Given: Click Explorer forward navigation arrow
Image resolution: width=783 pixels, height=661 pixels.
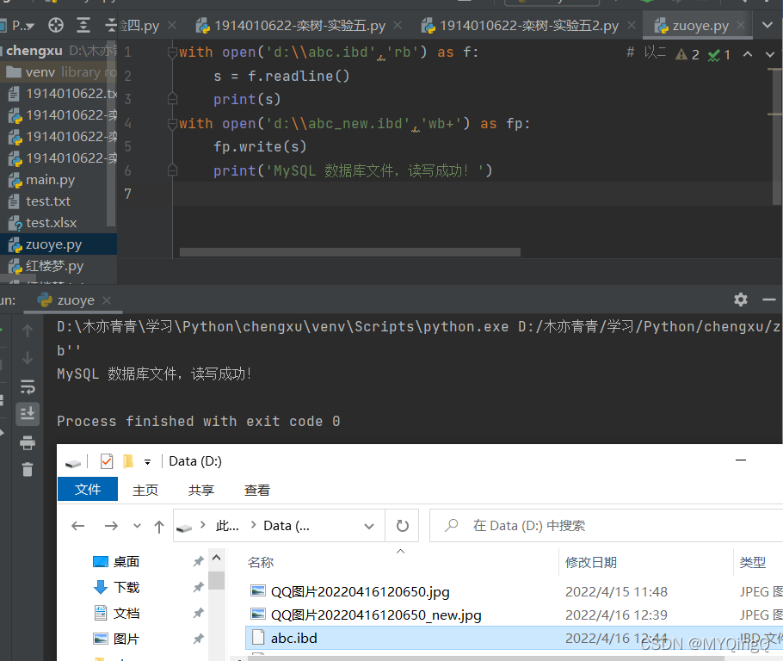Looking at the screenshot, I should 111,526.
